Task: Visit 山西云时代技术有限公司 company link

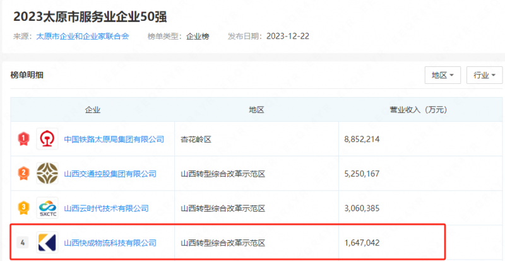Action: (106, 208)
